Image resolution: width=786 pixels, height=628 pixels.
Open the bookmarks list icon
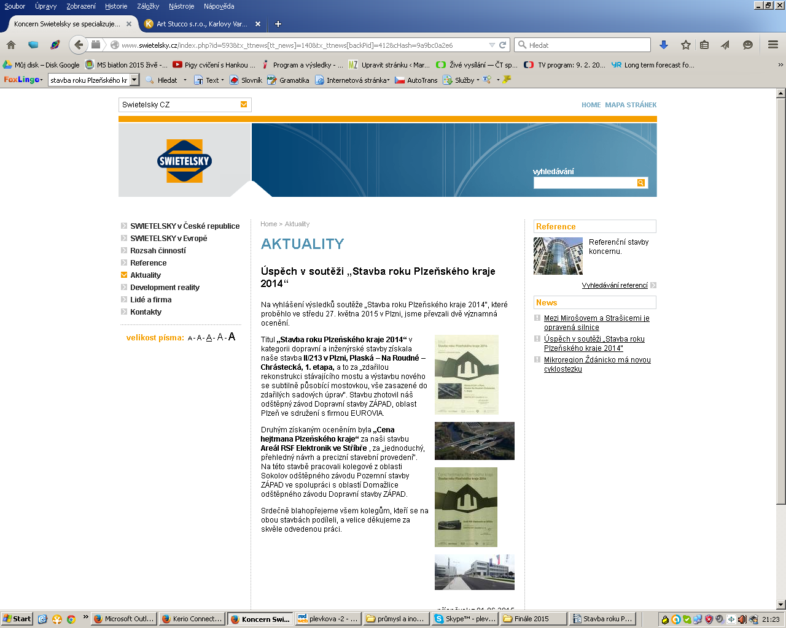click(705, 45)
